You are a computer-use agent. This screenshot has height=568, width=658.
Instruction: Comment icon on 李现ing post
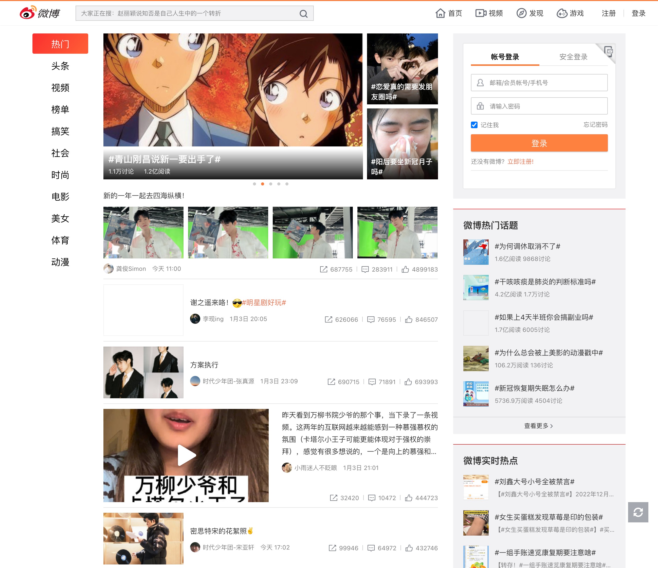point(371,319)
